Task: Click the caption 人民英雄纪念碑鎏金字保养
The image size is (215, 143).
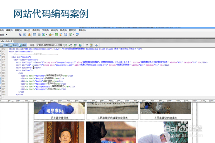Action: click(113, 118)
